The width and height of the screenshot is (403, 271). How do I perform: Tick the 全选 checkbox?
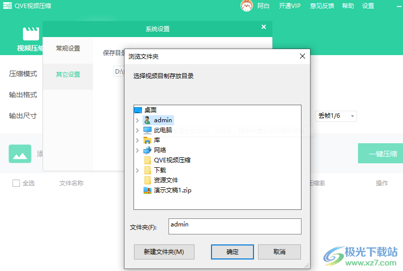click(16, 183)
